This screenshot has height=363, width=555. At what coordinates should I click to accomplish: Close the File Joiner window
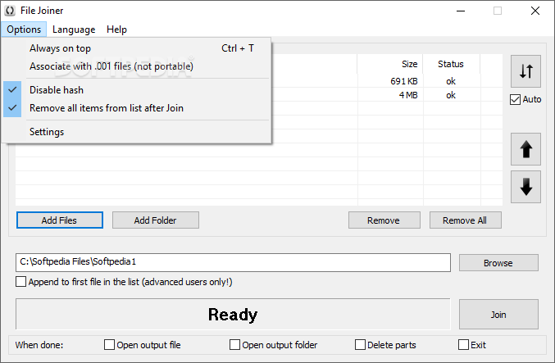(x=535, y=11)
